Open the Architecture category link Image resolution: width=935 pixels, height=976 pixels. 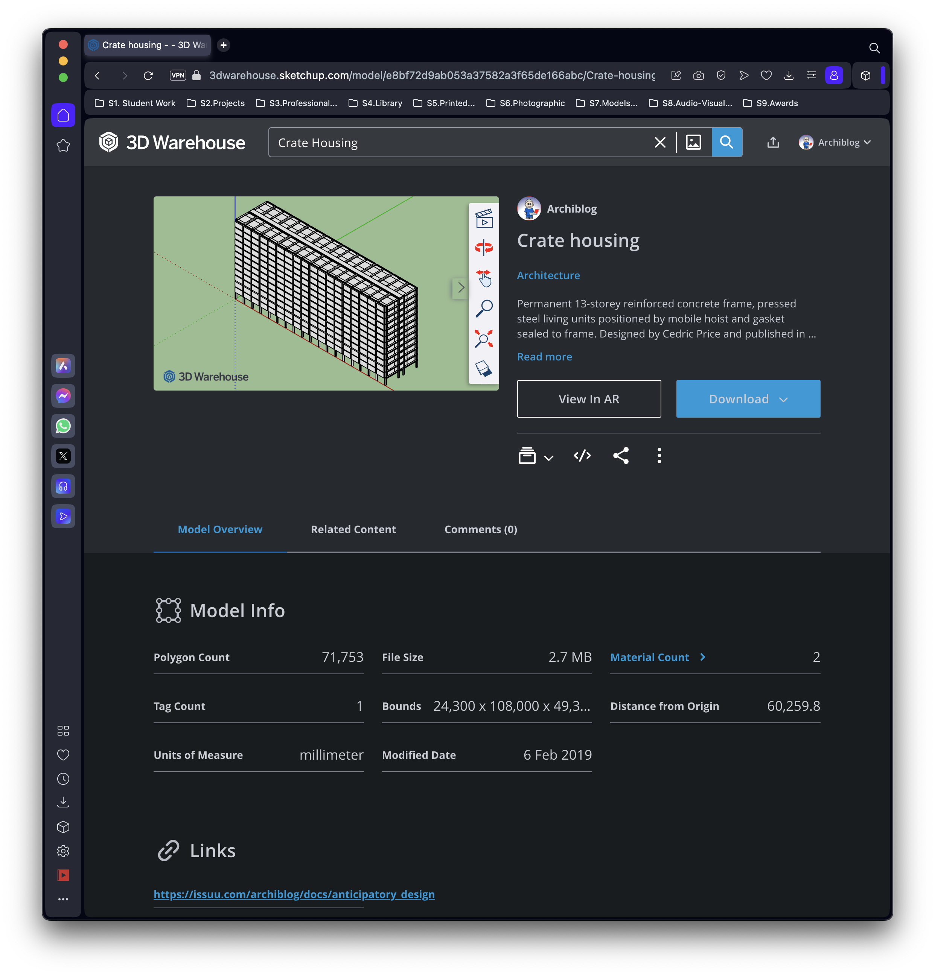(548, 275)
